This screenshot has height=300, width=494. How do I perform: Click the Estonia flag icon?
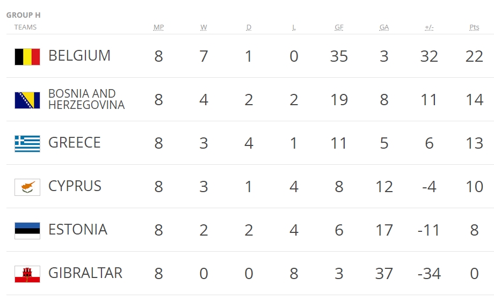[27, 230]
